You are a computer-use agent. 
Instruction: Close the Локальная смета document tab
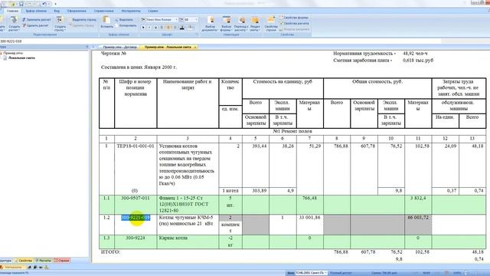point(195,47)
